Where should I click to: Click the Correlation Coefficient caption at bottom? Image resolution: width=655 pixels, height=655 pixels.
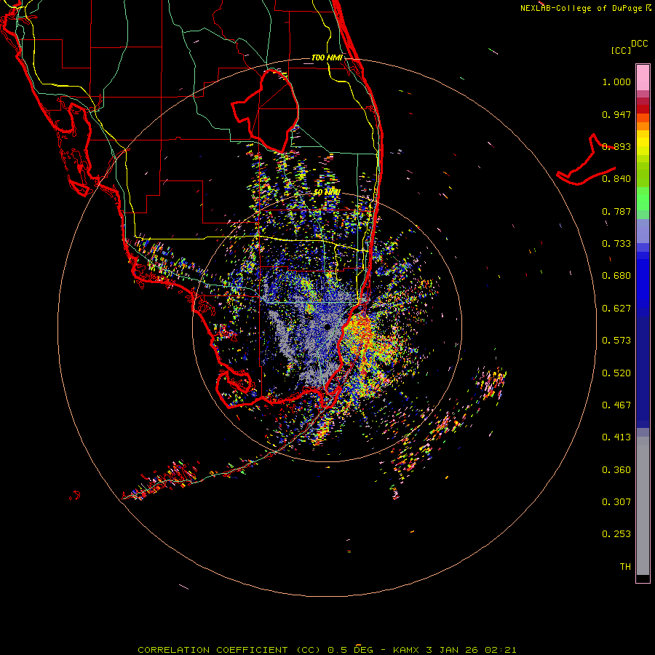coord(327,650)
